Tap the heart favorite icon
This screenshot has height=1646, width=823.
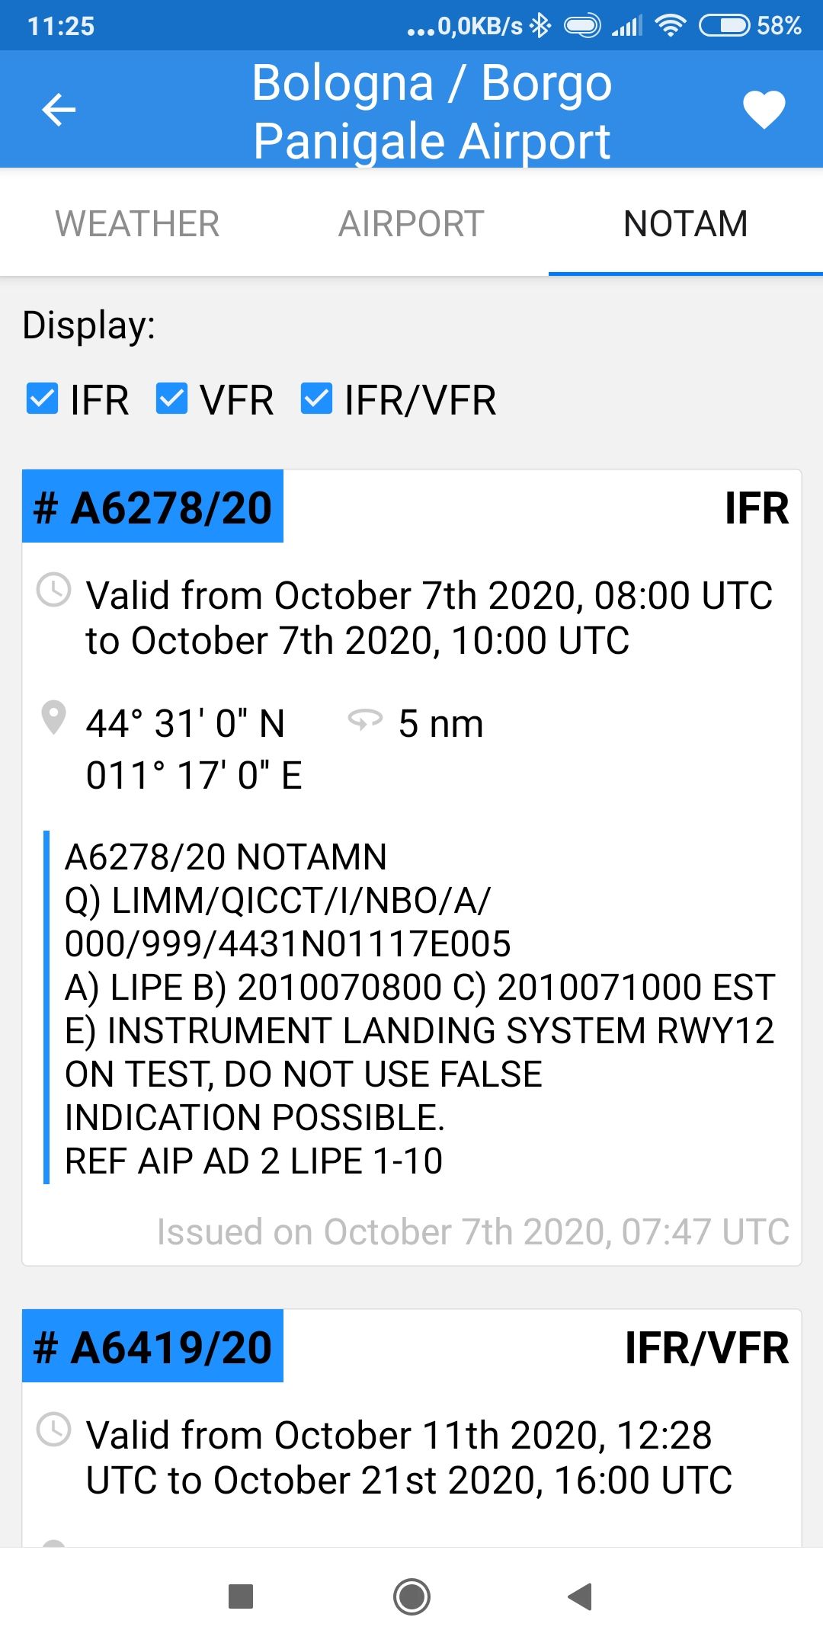tap(764, 110)
